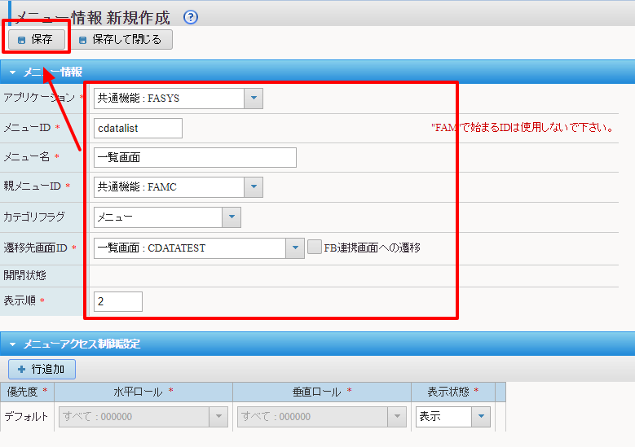Click the メニューID field label
The height and width of the screenshot is (447, 635).
coord(27,128)
